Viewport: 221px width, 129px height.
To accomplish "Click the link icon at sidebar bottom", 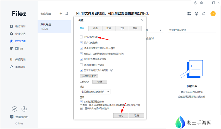I will (x=15, y=109).
